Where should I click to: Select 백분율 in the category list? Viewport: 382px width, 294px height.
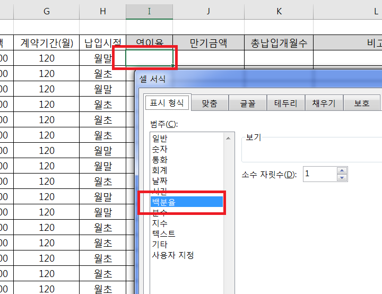click(x=163, y=202)
